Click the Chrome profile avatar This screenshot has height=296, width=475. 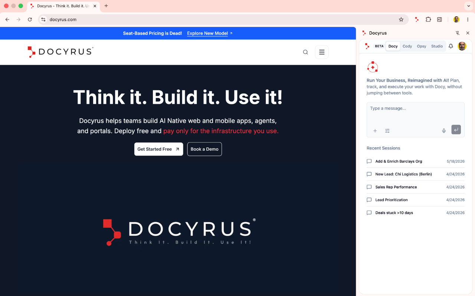click(x=456, y=20)
